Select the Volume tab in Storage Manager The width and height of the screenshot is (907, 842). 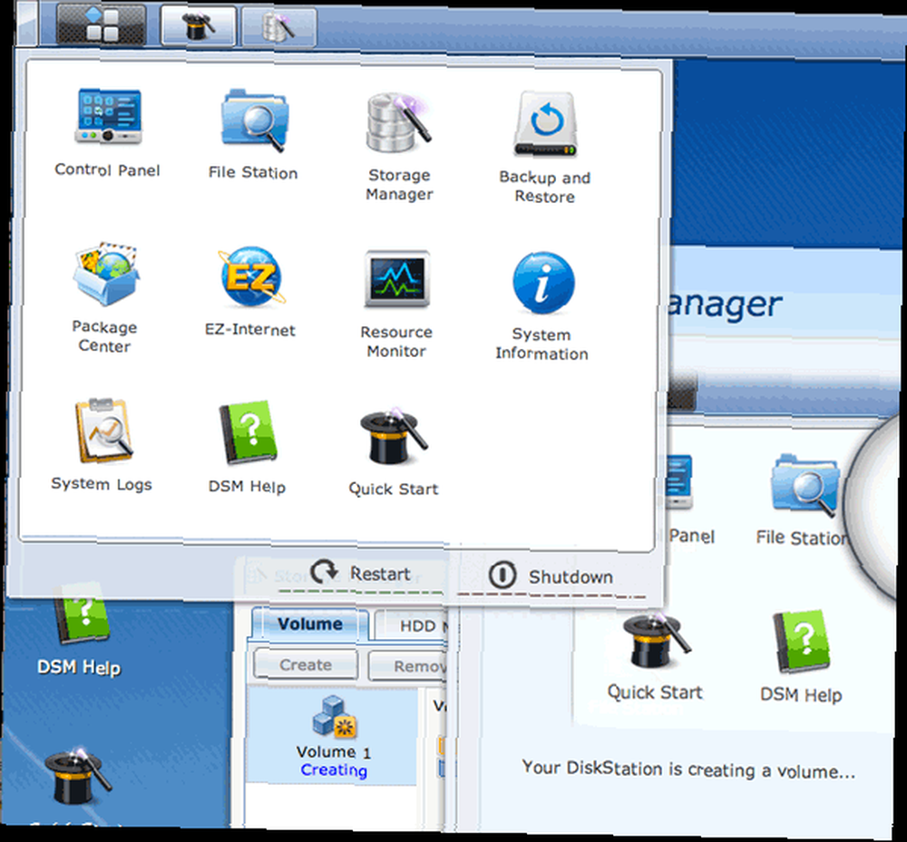tap(310, 624)
